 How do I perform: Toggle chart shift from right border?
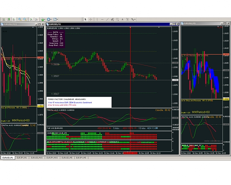pos(36,19)
